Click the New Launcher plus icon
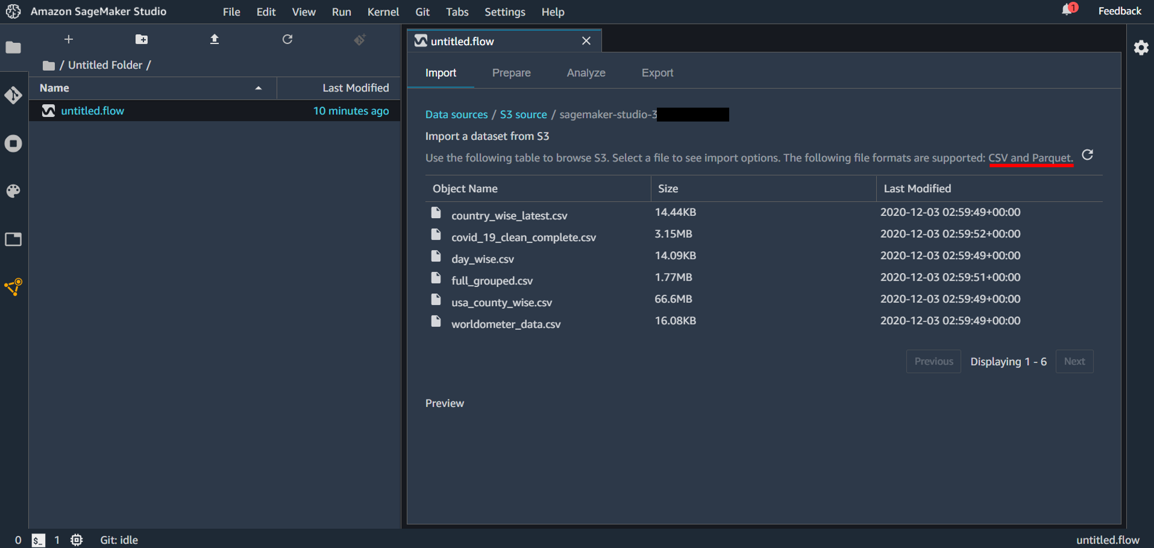This screenshot has width=1154, height=548. click(68, 39)
